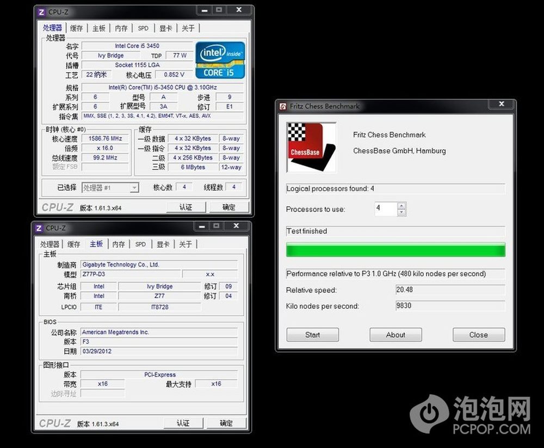Viewport: 544px width, 448px height.
Task: Click the 'Ivy Bridge' codename field in processor tab
Action: [x=110, y=55]
